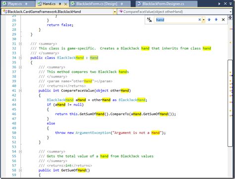The width and height of the screenshot is (235, 179).
Task: Jump to the next find match
Action: 216,20
